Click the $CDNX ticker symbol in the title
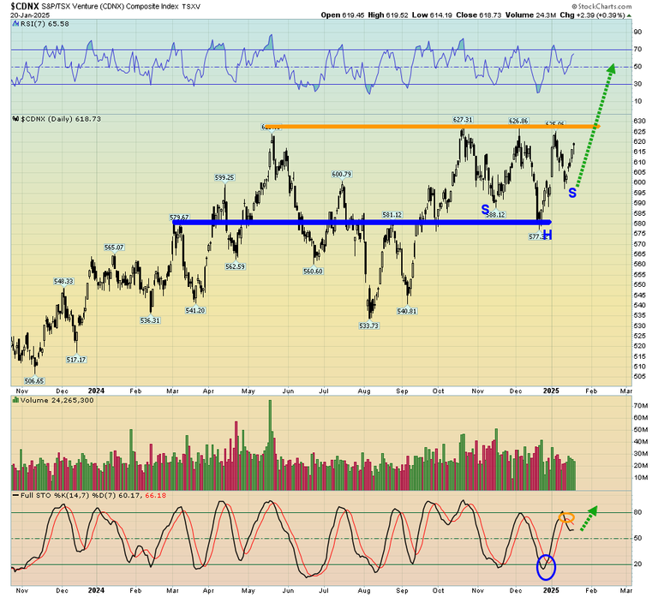The width and height of the screenshot is (658, 597). coord(27,6)
